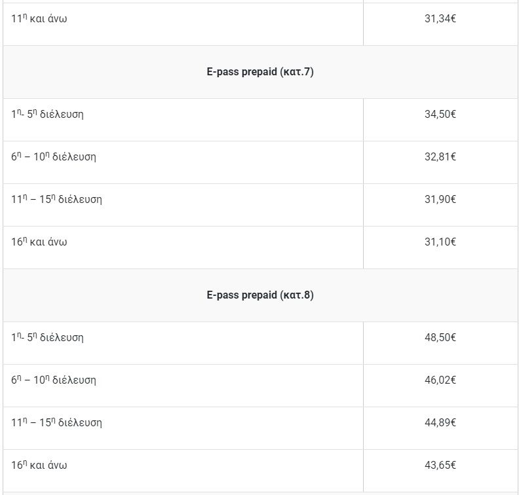Click 11η – 15η διέλευση under κατ.8
The image size is (521, 495).
(56, 422)
